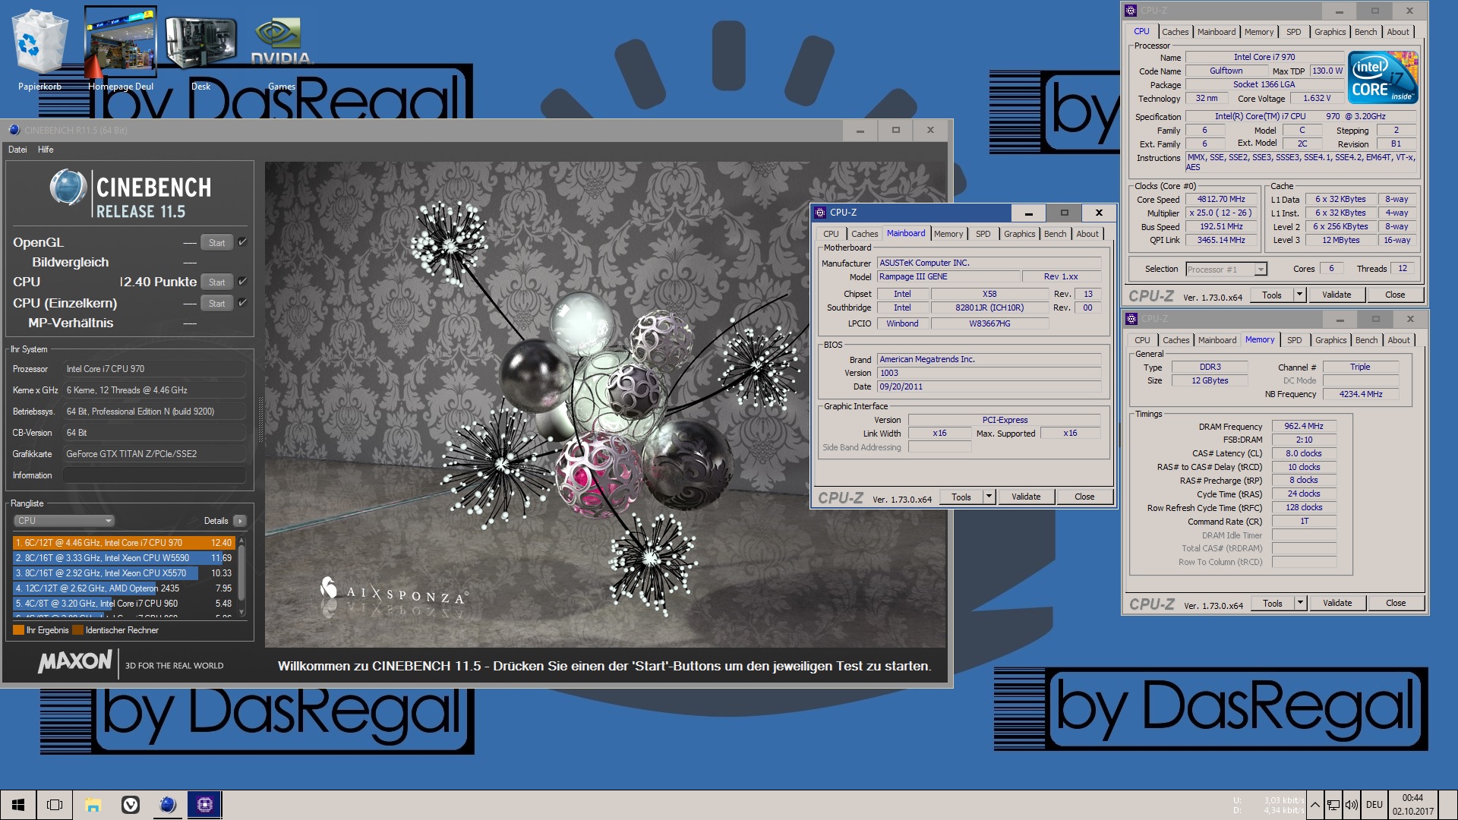This screenshot has width=1458, height=820.
Task: Switch to CPU tab in Mainboard CPU-Z window
Action: [831, 234]
